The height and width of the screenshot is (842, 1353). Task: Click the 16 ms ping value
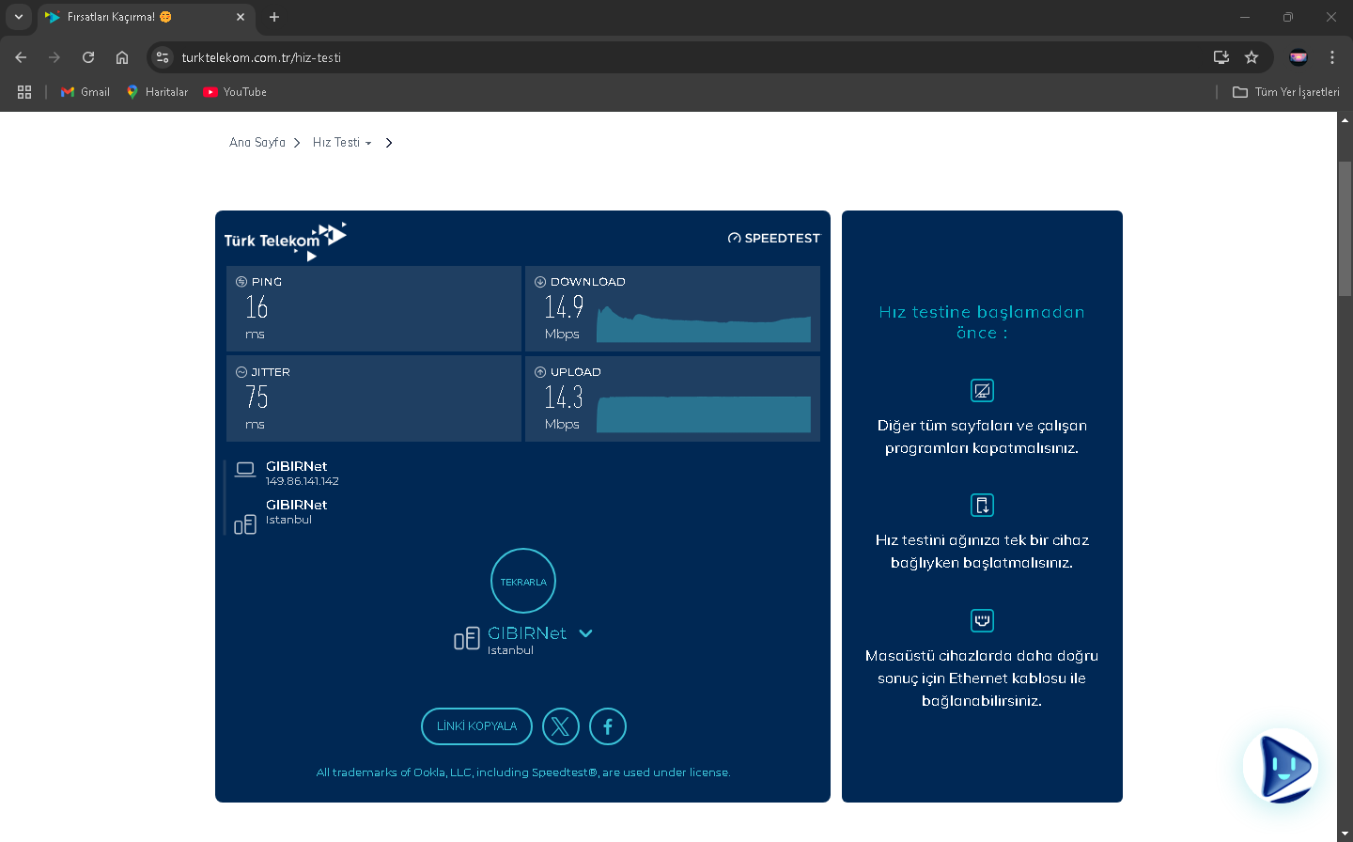(257, 307)
